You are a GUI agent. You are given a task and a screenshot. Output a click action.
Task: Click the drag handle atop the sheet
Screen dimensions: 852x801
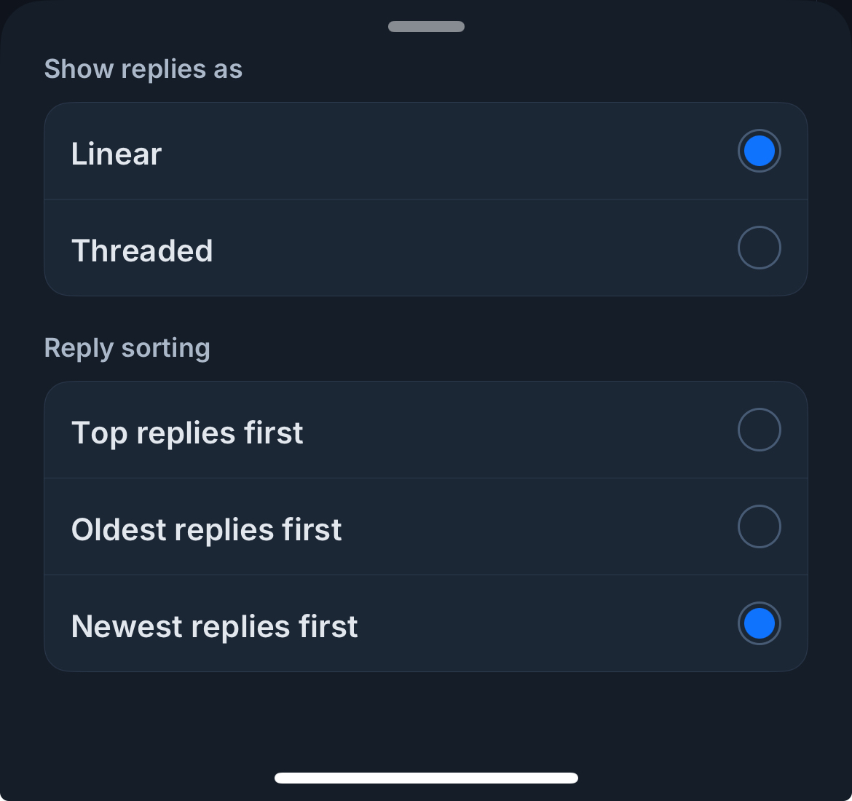(426, 27)
